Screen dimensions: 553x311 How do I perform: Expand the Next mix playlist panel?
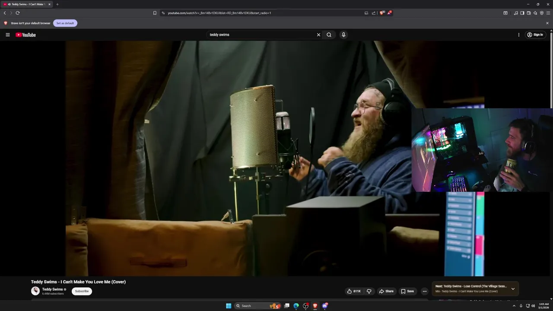(513, 289)
